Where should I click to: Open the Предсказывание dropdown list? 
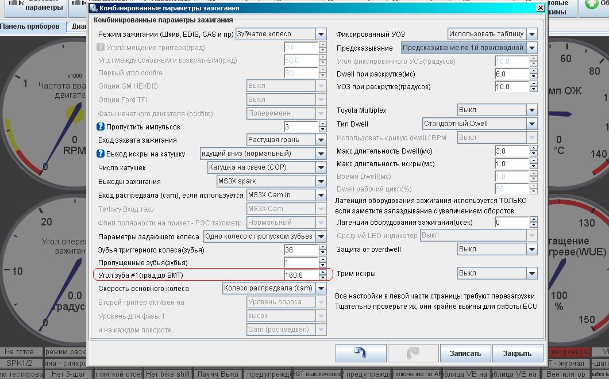[x=531, y=48]
